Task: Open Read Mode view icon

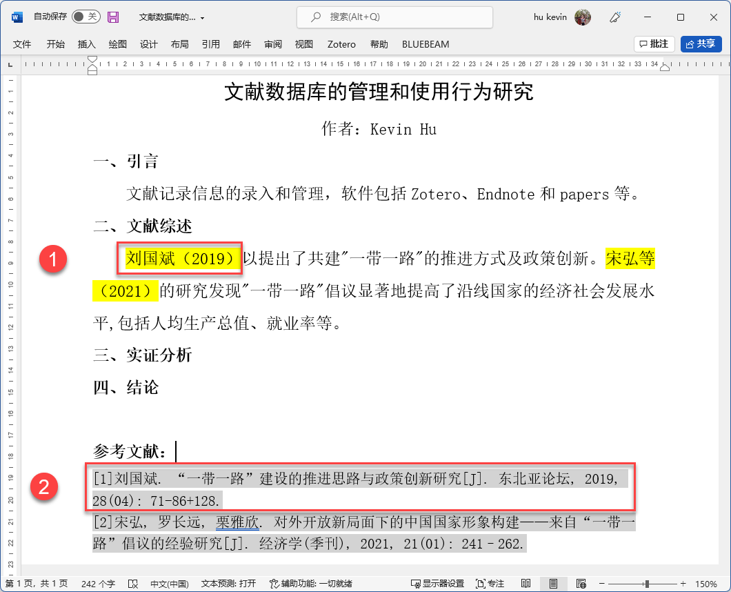Action: 526,584
